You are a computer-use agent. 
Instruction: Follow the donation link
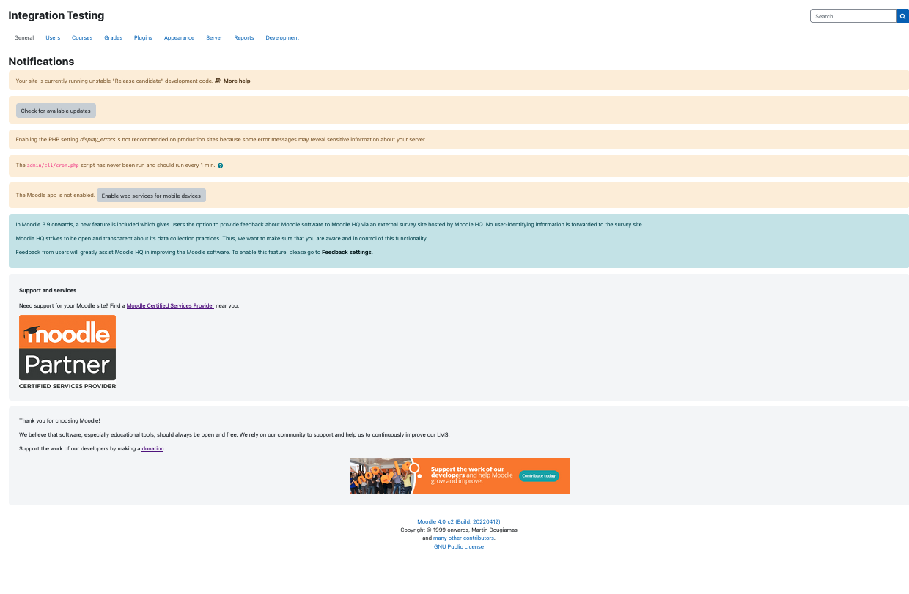pos(153,448)
